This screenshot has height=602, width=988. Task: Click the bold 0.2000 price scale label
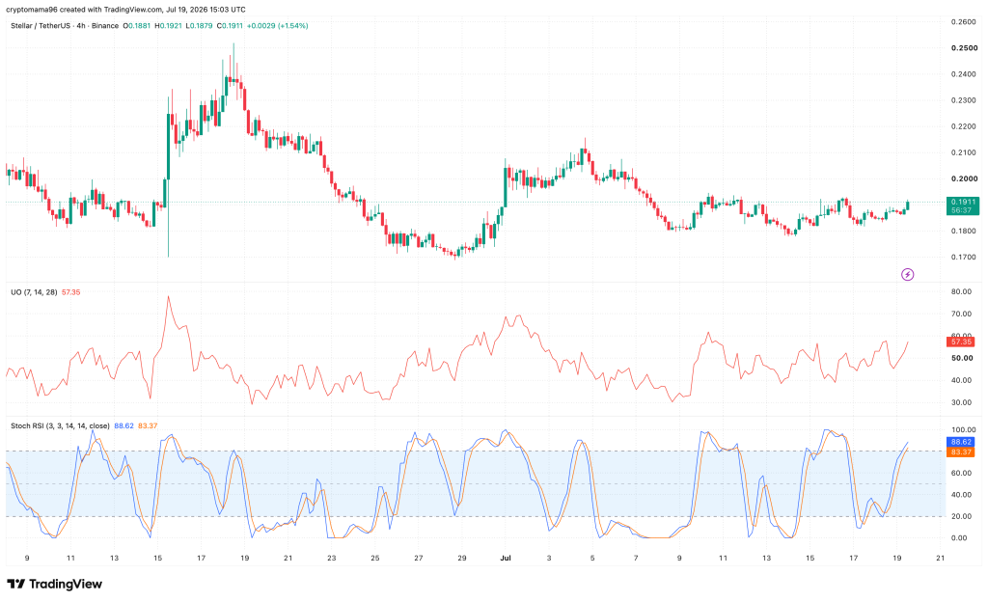pyautogui.click(x=964, y=178)
